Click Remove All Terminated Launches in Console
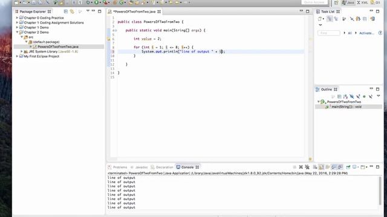Screen dimensions: 387x217 click(307, 167)
